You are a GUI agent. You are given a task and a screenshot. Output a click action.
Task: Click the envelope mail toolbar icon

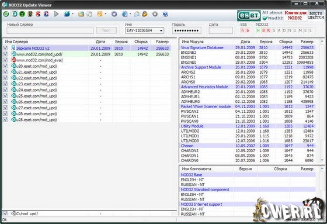137,14
